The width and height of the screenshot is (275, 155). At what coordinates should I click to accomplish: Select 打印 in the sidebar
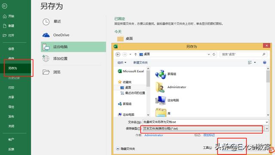(11, 87)
